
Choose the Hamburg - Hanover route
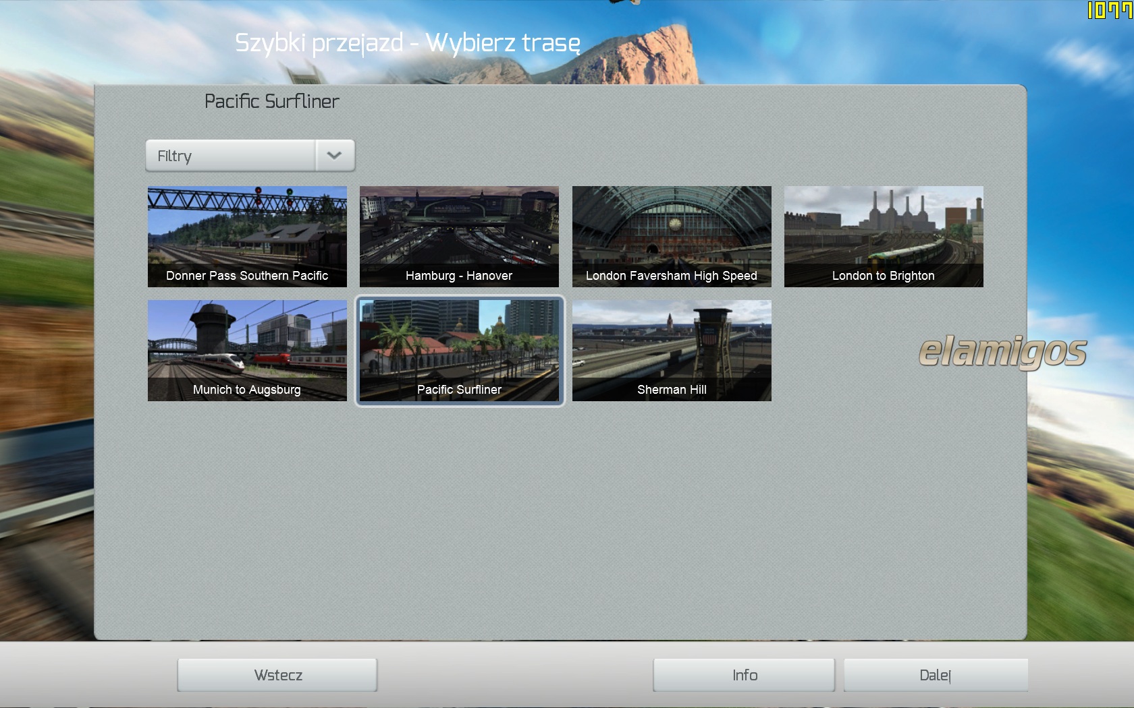459,237
